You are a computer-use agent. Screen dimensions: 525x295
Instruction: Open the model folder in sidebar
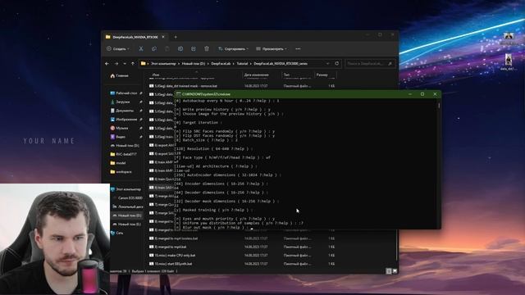coord(118,163)
